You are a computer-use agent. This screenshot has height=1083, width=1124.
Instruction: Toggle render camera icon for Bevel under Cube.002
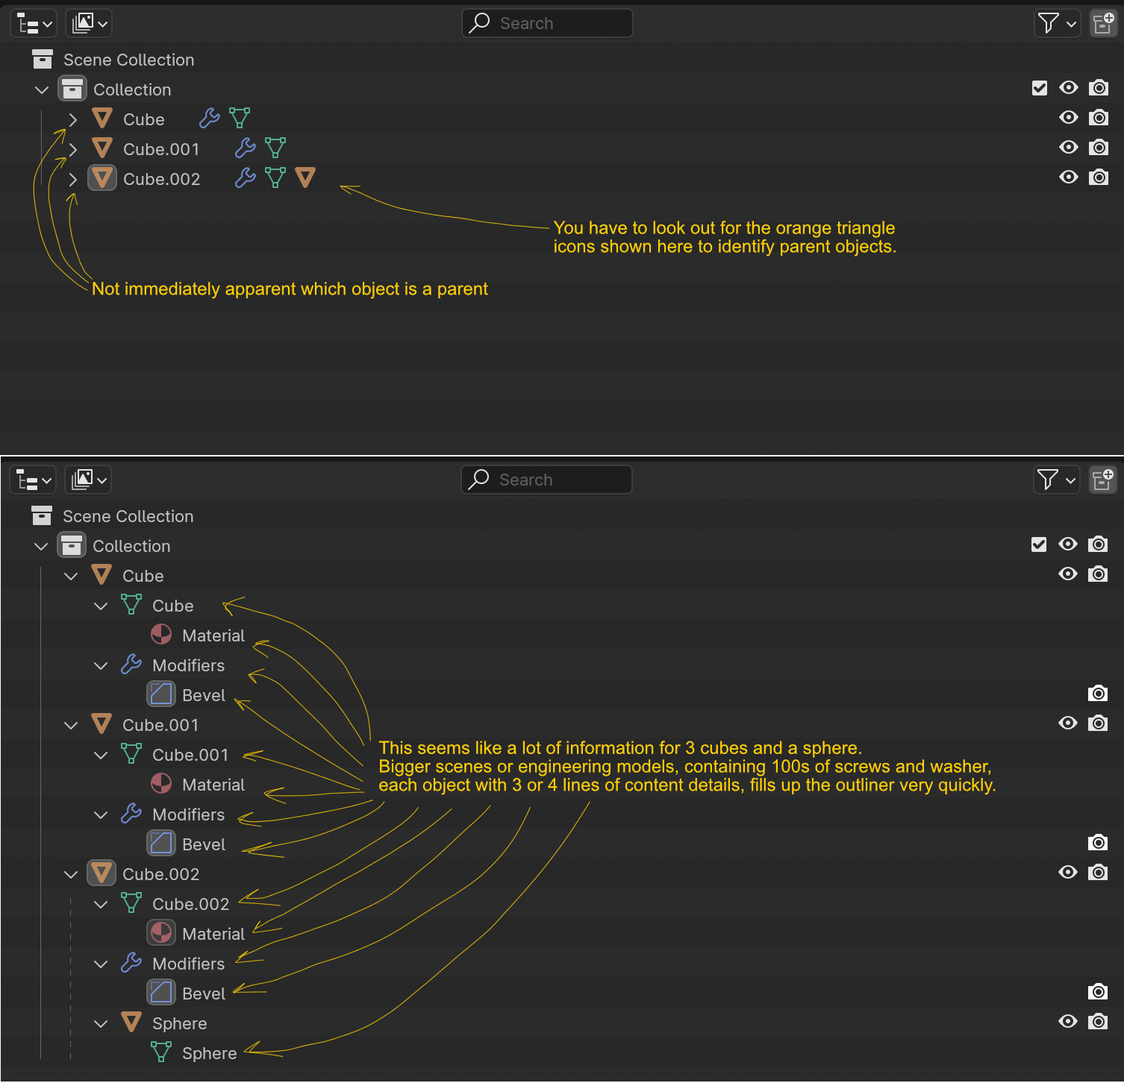pyautogui.click(x=1098, y=991)
